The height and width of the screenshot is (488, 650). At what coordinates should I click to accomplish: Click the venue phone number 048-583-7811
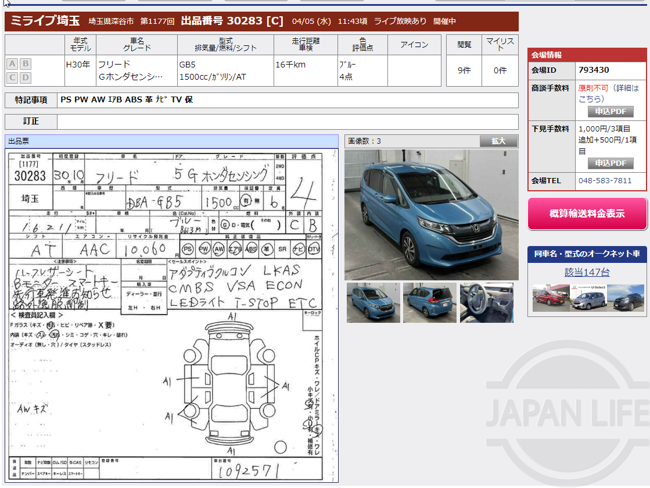click(604, 180)
